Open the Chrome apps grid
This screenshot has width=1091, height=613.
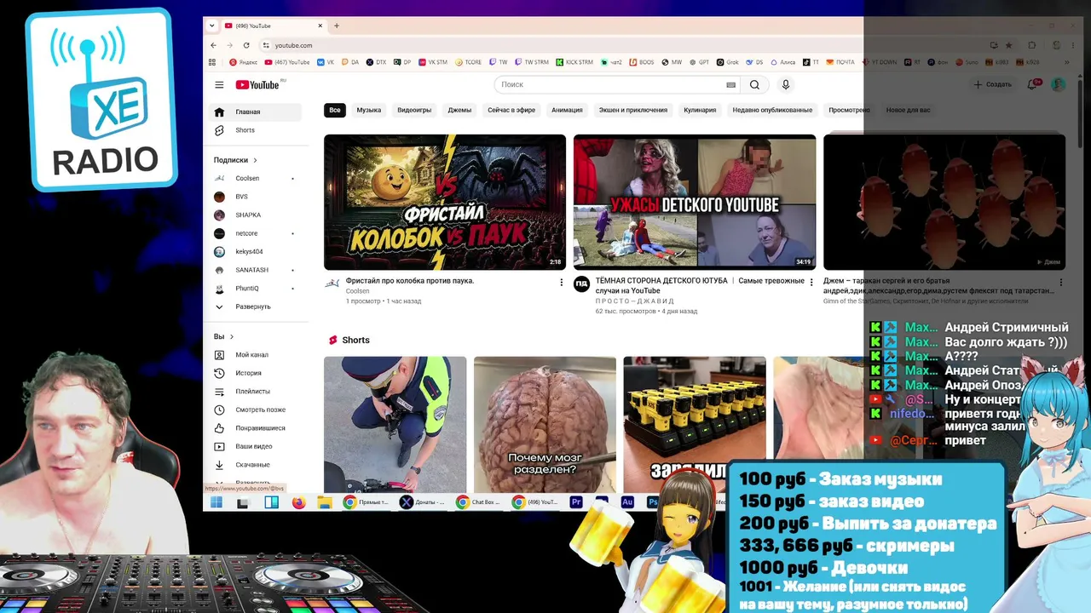(x=212, y=62)
